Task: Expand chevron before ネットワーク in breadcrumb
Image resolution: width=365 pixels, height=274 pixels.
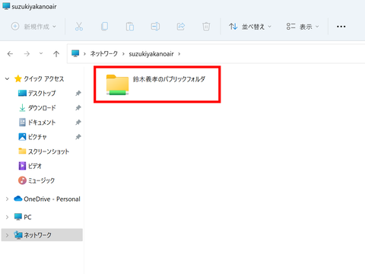Action: tap(84, 54)
